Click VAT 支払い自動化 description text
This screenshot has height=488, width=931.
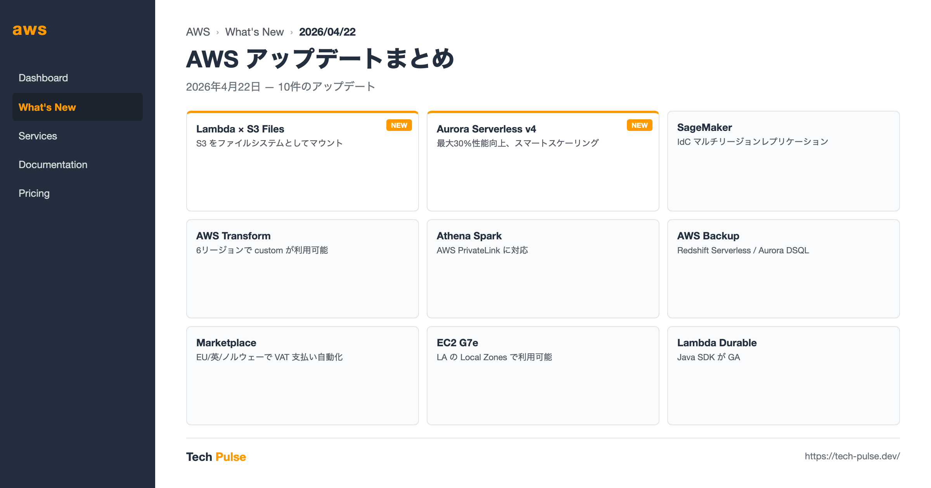(x=270, y=357)
